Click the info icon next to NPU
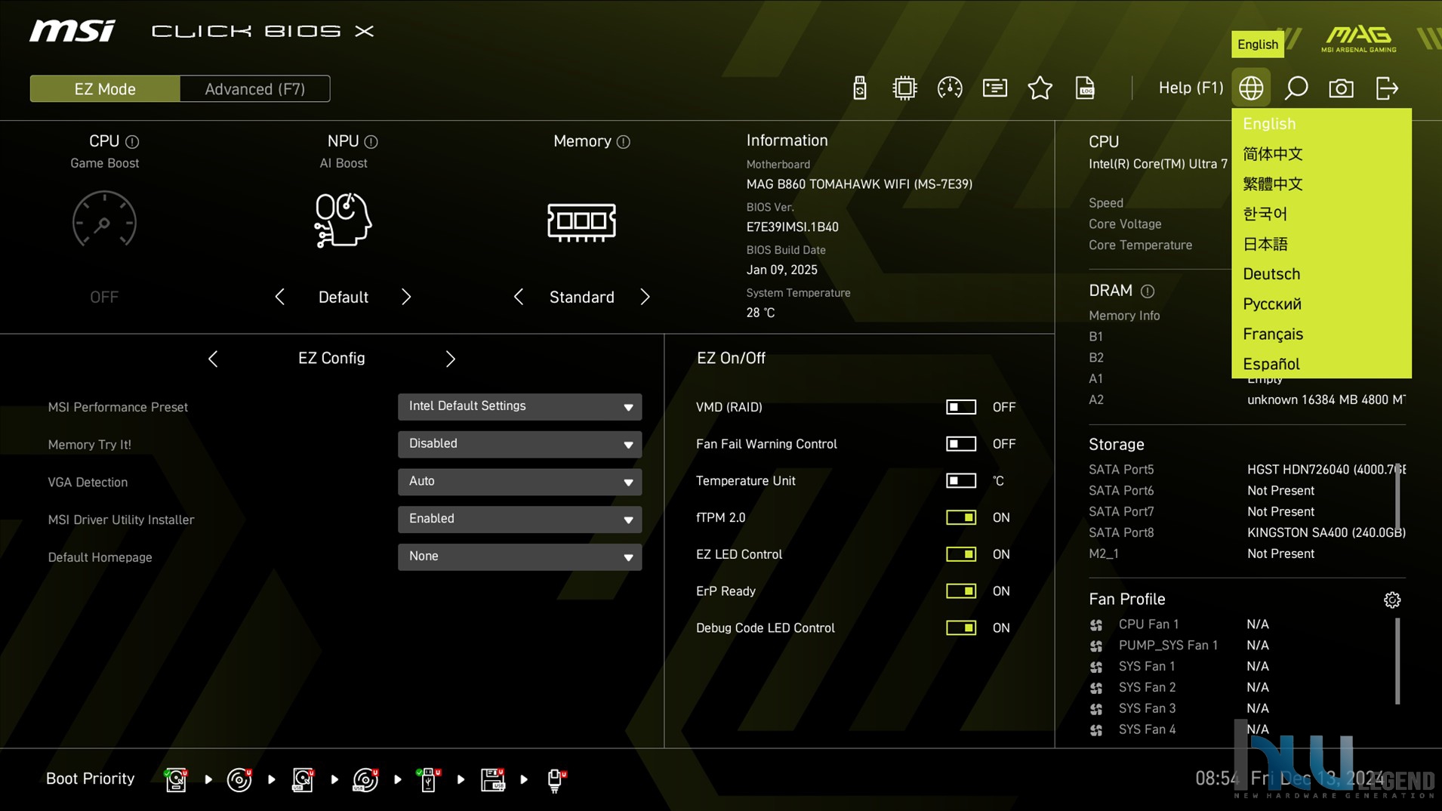 (x=371, y=141)
